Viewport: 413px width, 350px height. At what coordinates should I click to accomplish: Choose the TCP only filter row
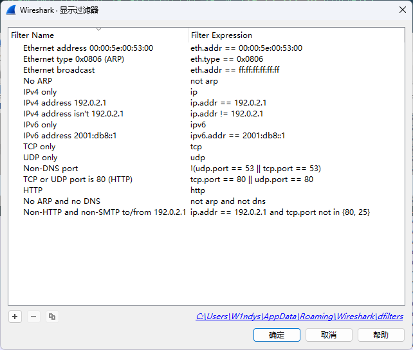39,147
